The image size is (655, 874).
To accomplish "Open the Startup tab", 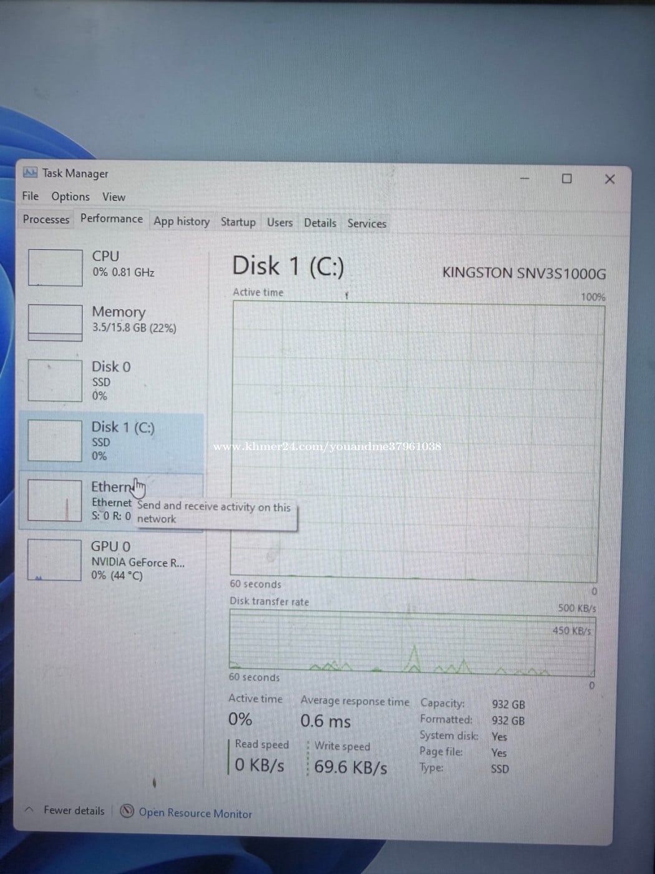I will click(238, 222).
